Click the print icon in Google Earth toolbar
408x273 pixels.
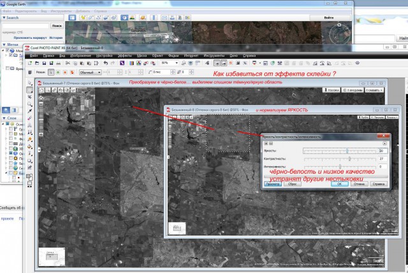click(x=172, y=18)
